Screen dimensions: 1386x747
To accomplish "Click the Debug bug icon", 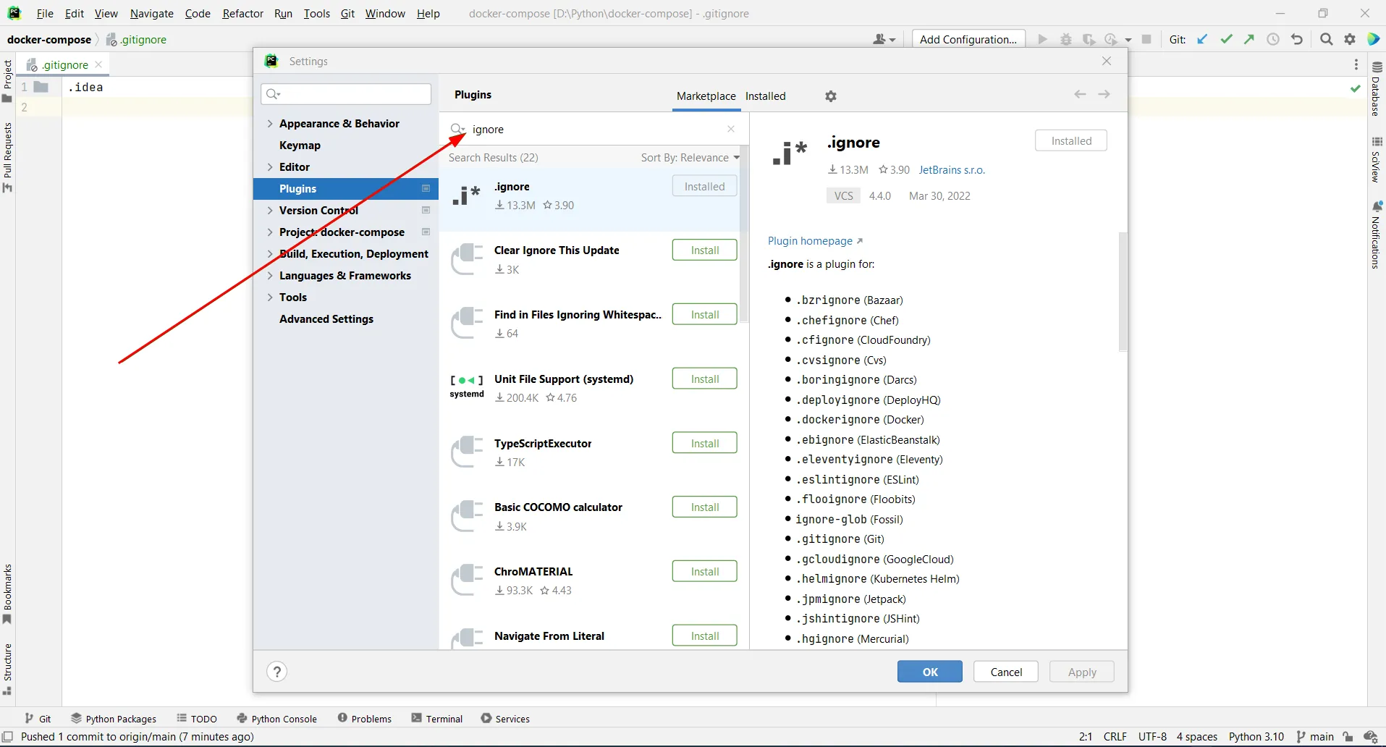I will tap(1066, 39).
